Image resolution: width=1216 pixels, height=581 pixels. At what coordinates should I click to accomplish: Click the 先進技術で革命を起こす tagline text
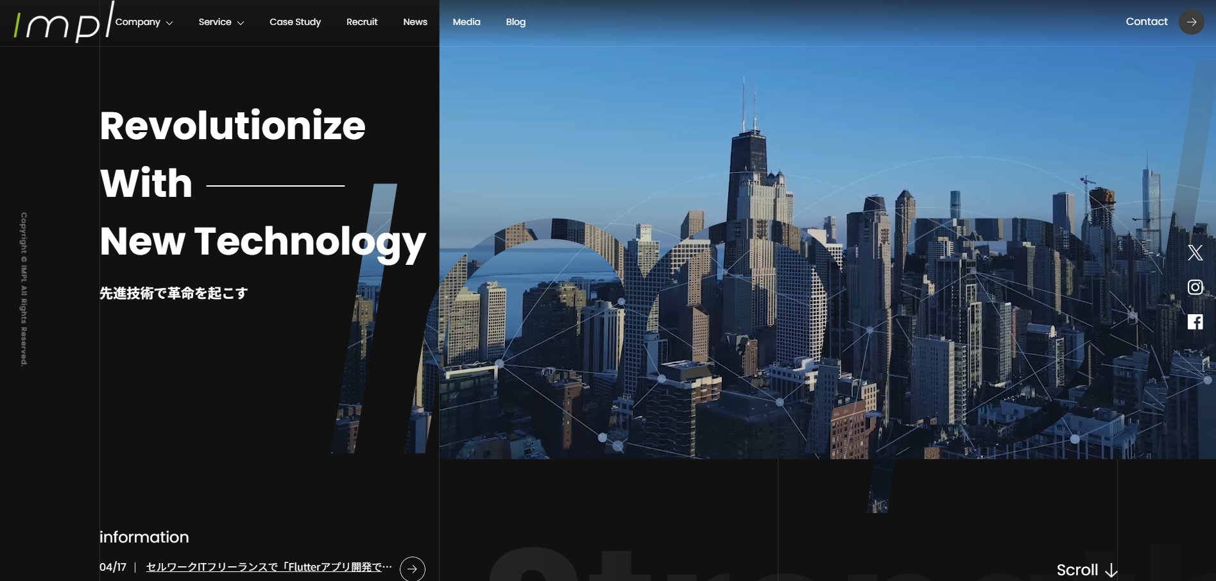tap(173, 293)
